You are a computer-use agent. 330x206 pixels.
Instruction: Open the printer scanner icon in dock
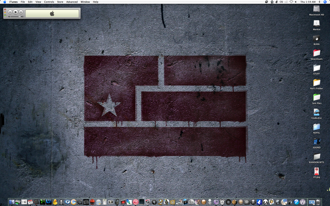18,202
